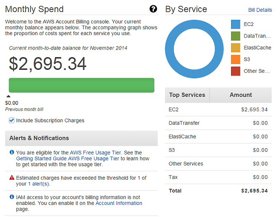Open the Bill Details link
The width and height of the screenshot is (275, 217).
(x=260, y=10)
